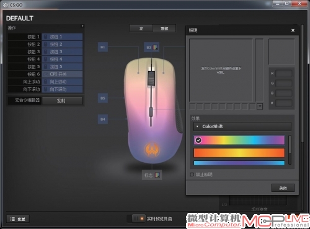The width and height of the screenshot is (310, 229).
Task: Open the 按钮 1 action assignment
Action: click(x=62, y=37)
